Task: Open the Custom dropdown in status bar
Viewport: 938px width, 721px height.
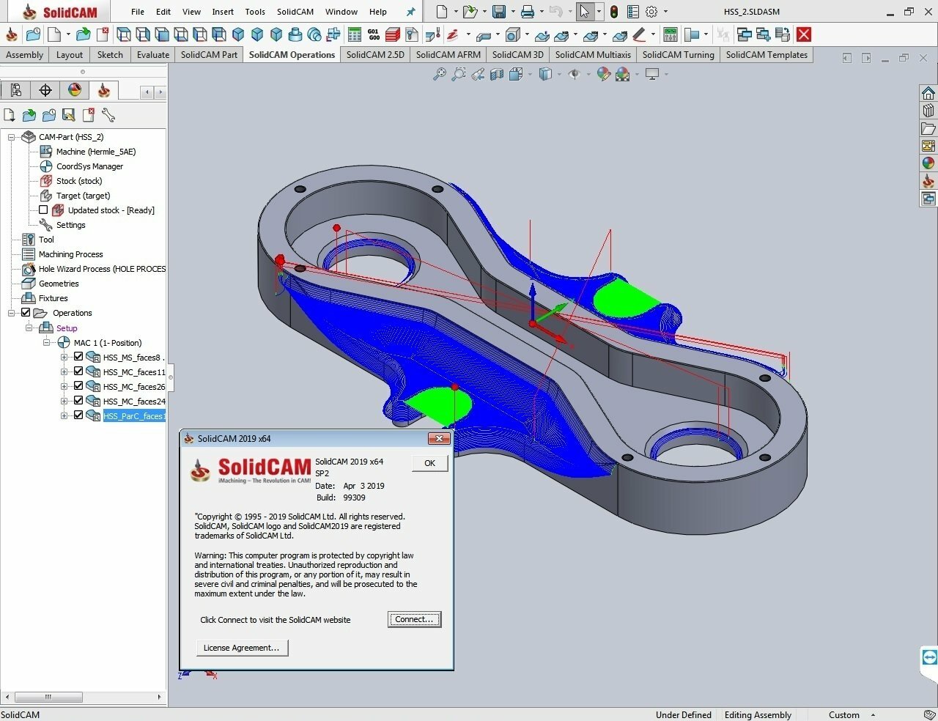Action: pos(872,714)
